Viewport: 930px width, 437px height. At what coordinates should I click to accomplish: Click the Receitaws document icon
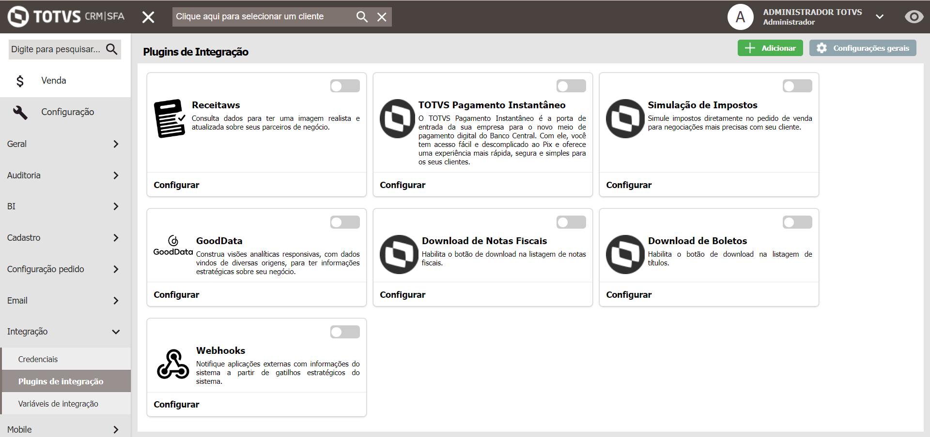tap(170, 118)
